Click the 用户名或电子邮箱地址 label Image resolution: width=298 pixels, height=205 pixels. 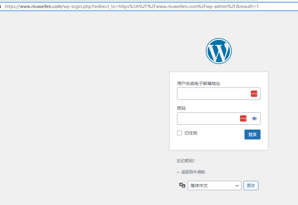pos(199,83)
